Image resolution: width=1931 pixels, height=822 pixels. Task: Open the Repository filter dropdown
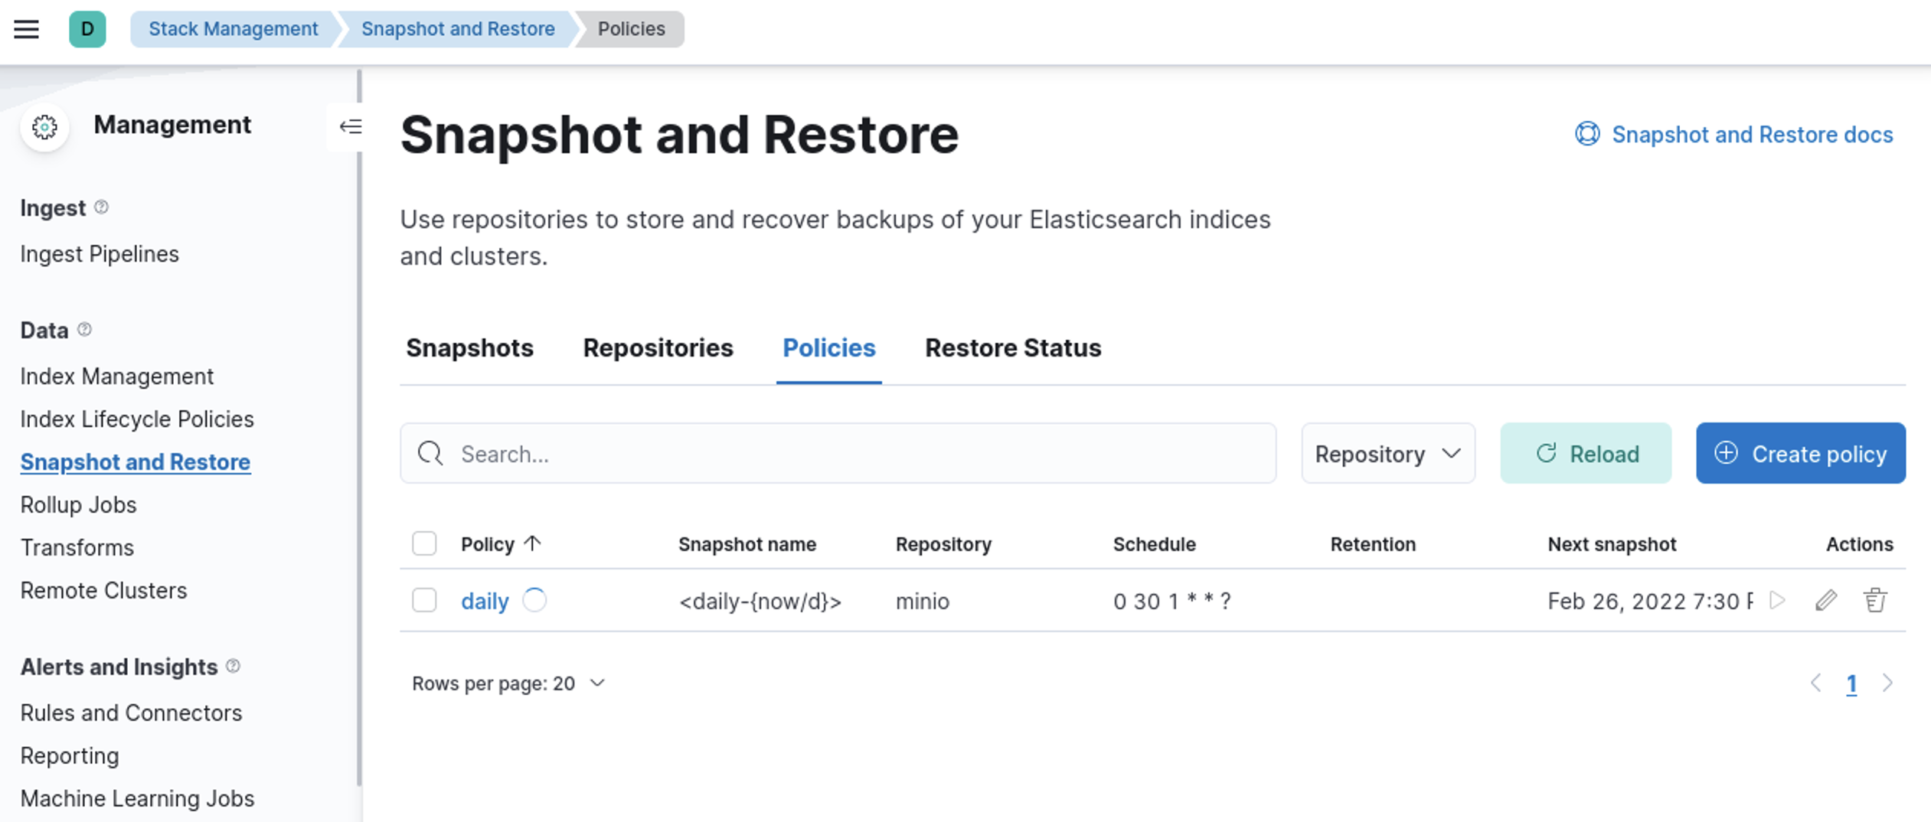point(1387,454)
